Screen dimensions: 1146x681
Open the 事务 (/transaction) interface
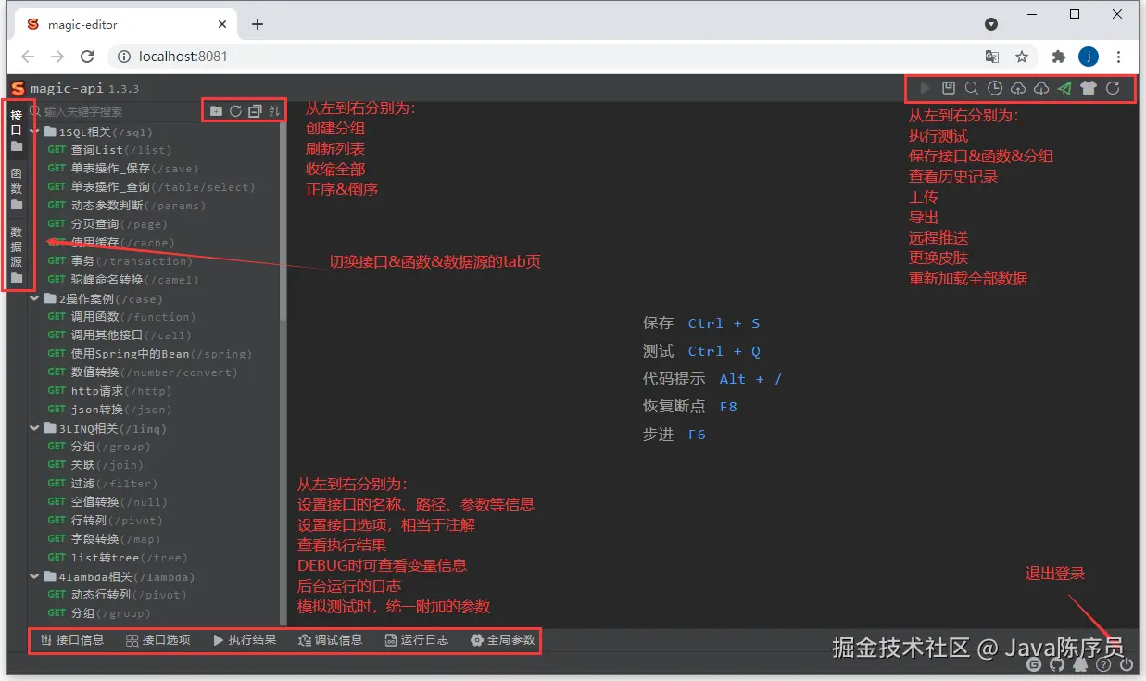click(120, 261)
